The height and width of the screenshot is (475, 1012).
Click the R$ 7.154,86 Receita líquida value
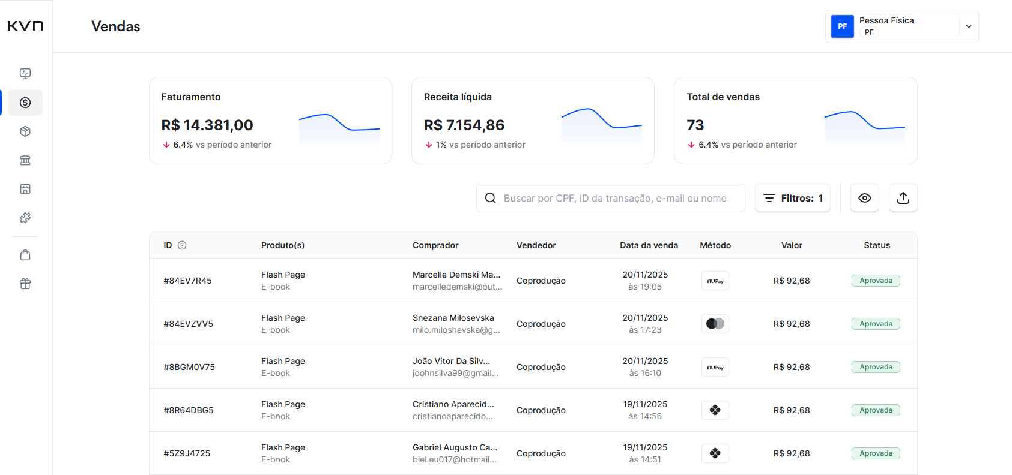pos(464,125)
